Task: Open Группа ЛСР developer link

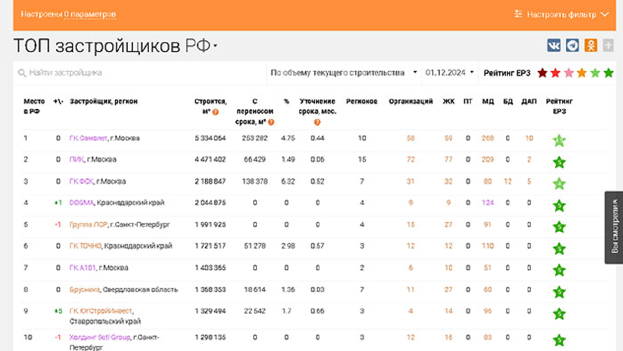Action: 88,225
